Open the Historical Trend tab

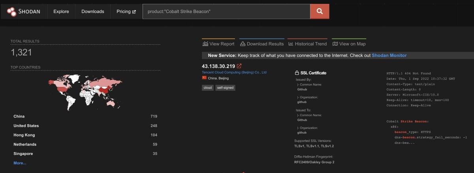[308, 43]
